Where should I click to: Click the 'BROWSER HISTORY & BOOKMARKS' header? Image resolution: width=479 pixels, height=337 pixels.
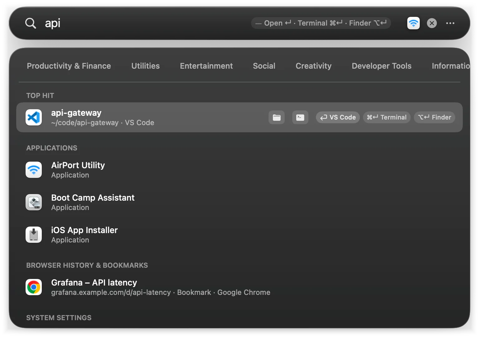[x=87, y=265]
